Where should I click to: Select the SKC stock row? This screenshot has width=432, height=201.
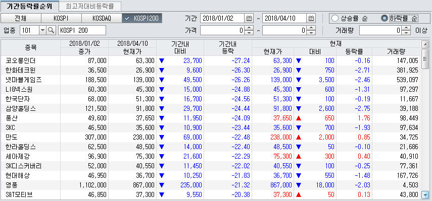[211, 127]
